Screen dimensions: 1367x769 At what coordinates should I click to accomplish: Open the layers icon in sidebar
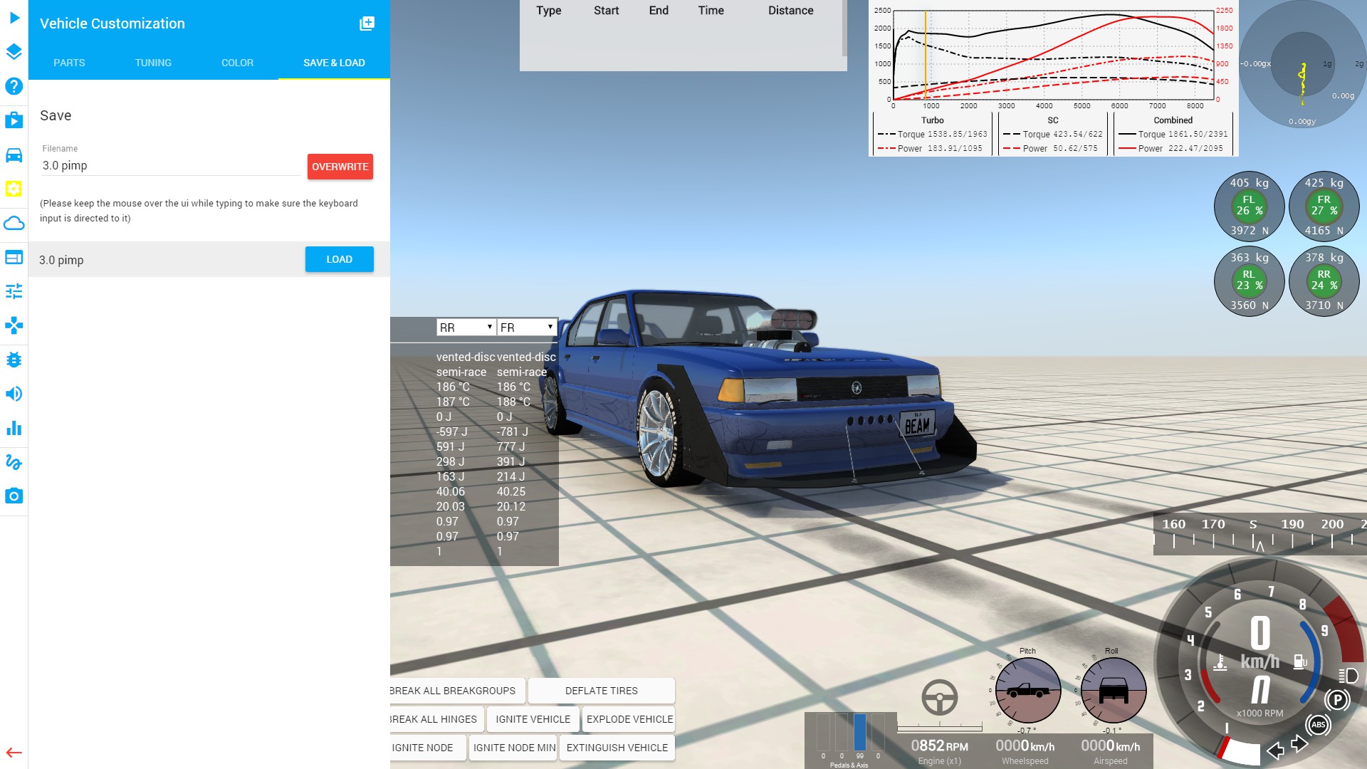[x=14, y=51]
